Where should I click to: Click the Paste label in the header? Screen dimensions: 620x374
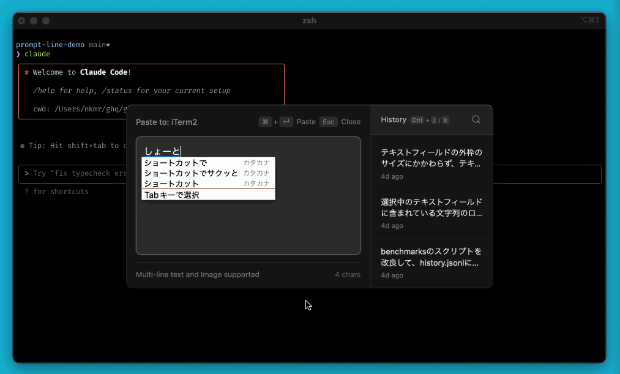(x=306, y=121)
